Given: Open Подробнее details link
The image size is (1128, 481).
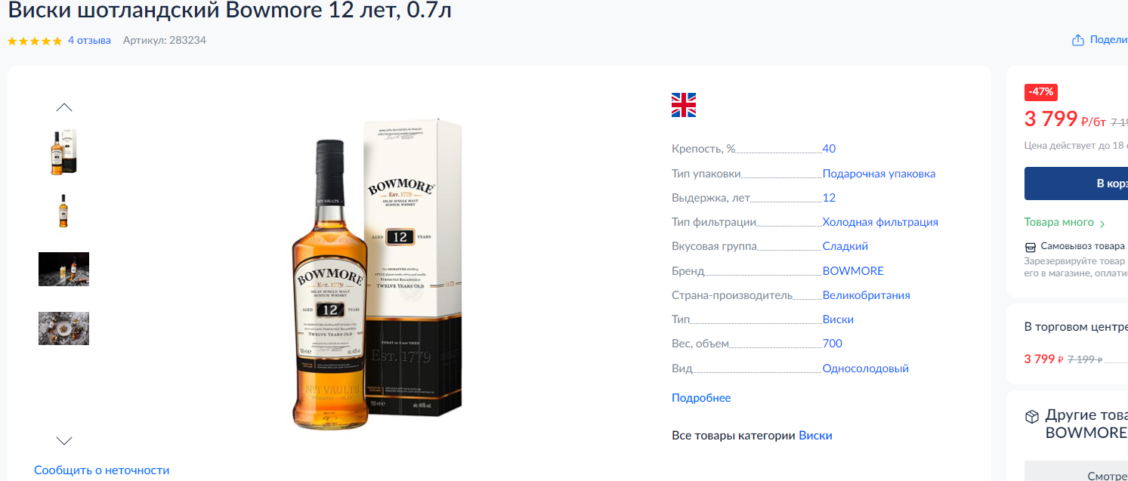Looking at the screenshot, I should (x=701, y=398).
